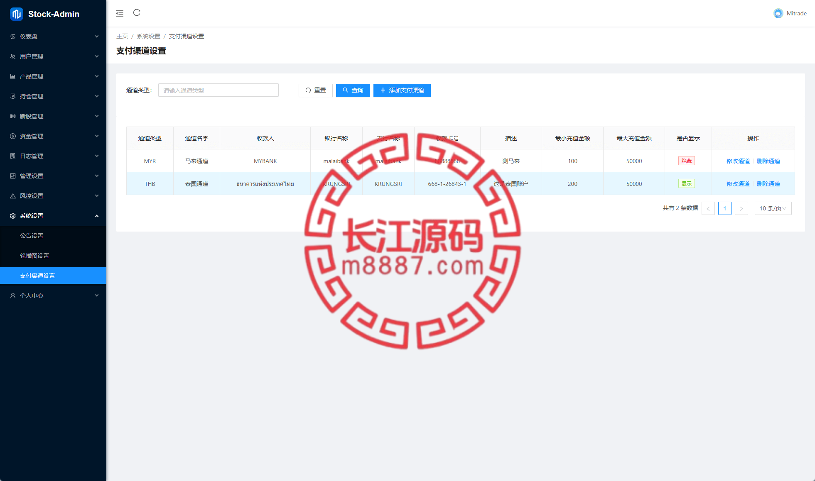
Task: Click the 添加支付渠道 button
Action: click(402, 90)
